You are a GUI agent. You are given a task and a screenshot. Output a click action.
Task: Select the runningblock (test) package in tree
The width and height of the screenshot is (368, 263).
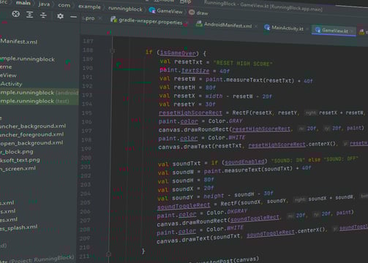pyautogui.click(x=34, y=101)
